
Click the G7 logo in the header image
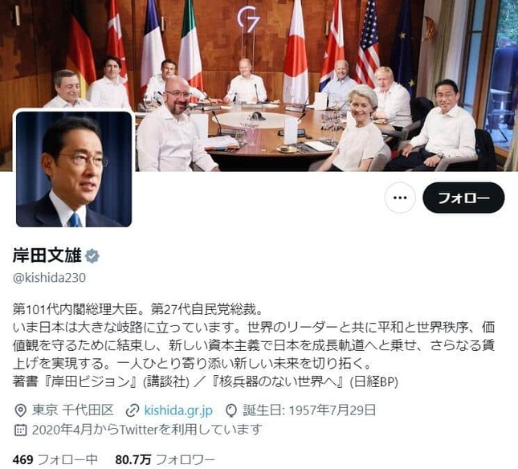click(x=248, y=20)
